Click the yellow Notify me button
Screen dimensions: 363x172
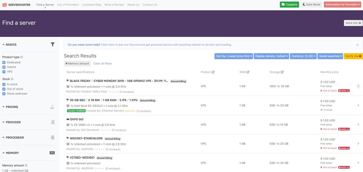pos(353,56)
